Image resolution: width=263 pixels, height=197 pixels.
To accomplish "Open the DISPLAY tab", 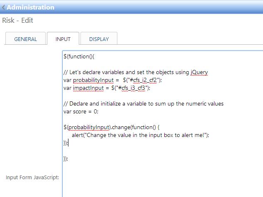I will coord(99,39).
